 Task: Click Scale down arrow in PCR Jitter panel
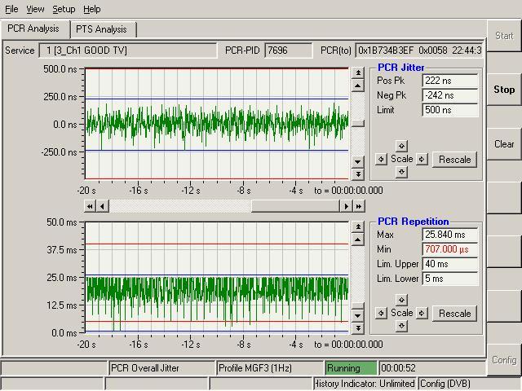point(400,172)
